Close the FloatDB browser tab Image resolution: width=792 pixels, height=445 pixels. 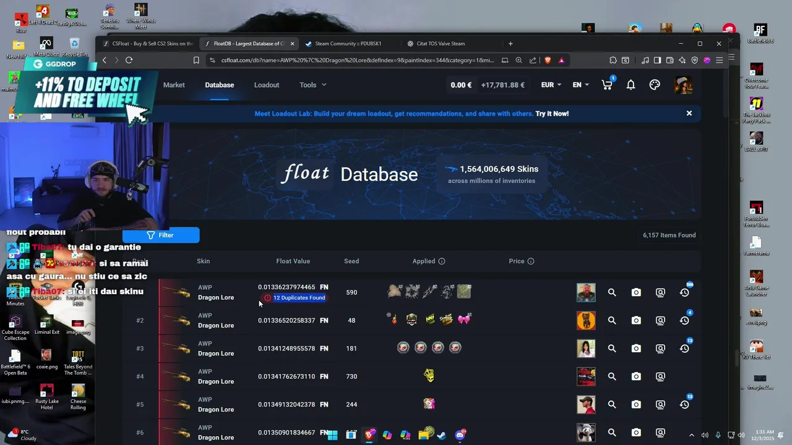click(293, 43)
